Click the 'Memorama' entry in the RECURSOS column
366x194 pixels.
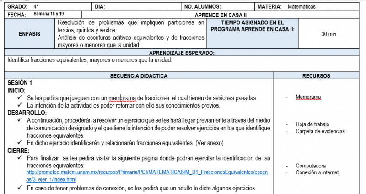tap(308, 97)
